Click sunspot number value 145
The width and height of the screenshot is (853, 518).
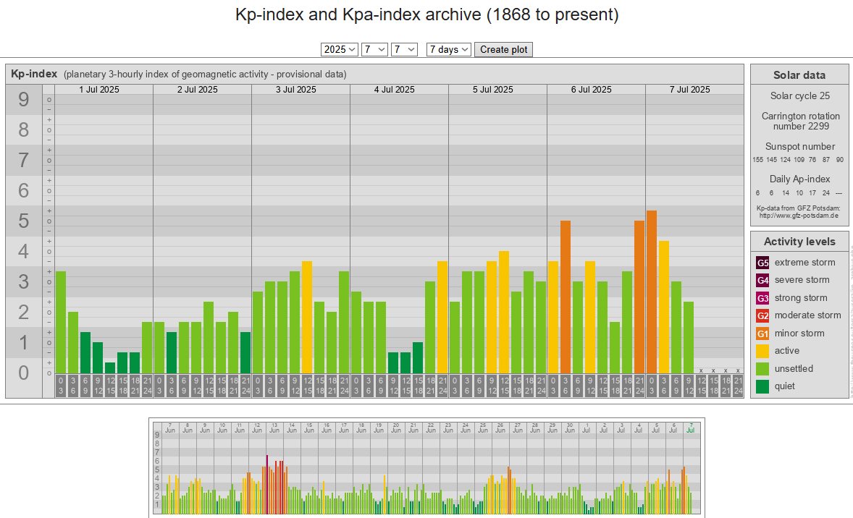[771, 160]
